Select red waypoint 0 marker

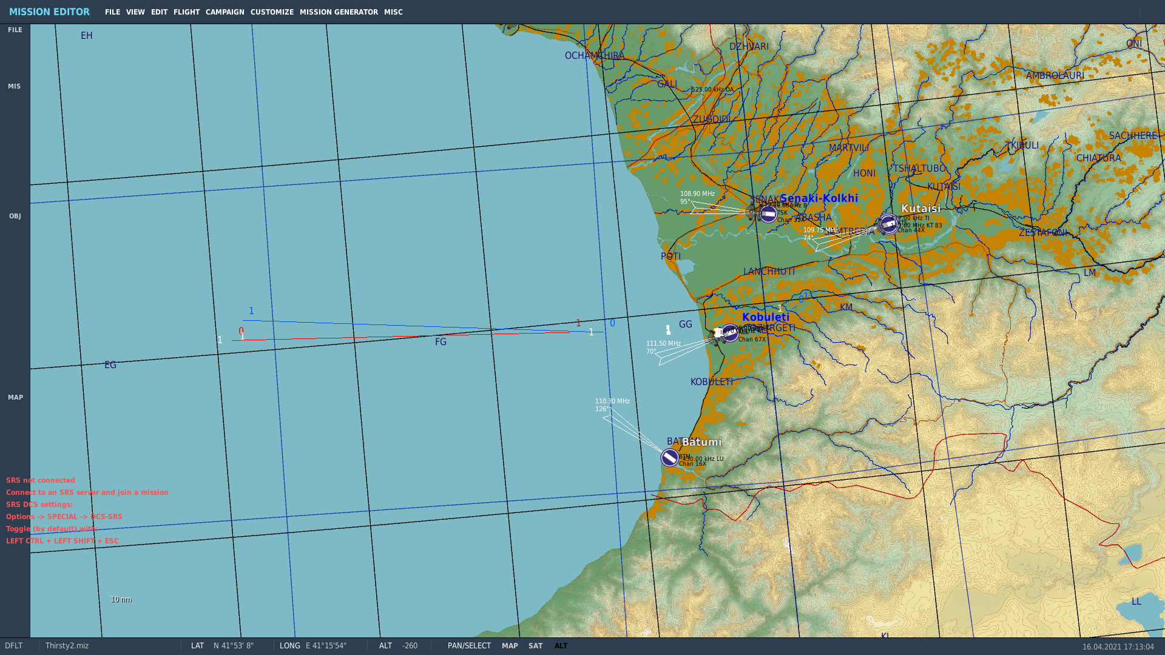[241, 331]
